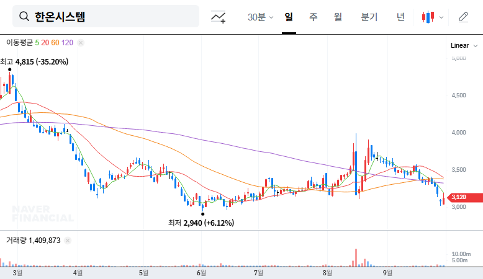Click the 이동평균 indicator label

tap(19, 42)
